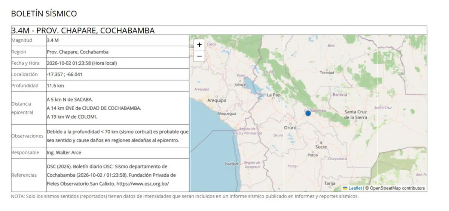Zoom out the map with minus button
Image resolution: width=449 pixels, height=211 pixels.
(x=199, y=56)
